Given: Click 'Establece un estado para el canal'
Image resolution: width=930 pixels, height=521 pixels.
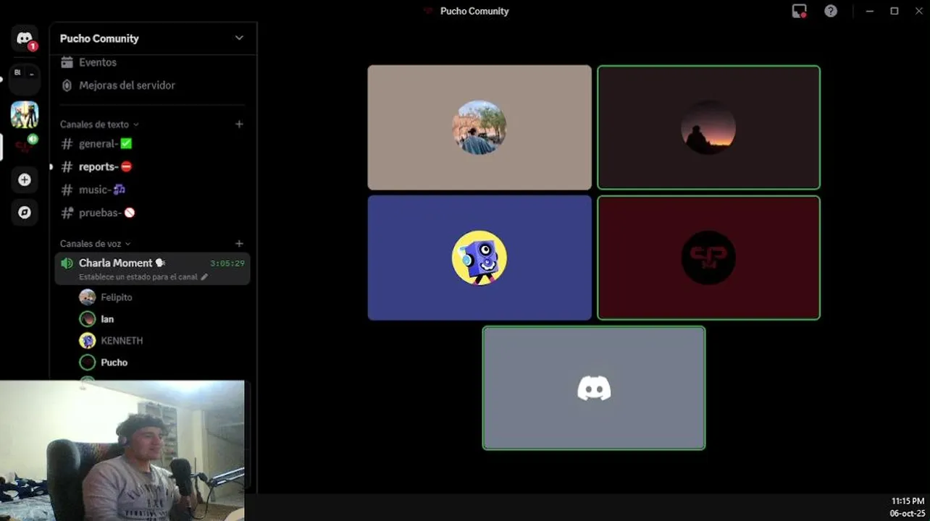Looking at the screenshot, I should [x=138, y=277].
